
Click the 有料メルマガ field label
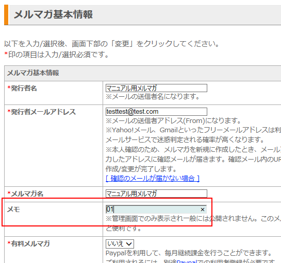tap(28, 243)
